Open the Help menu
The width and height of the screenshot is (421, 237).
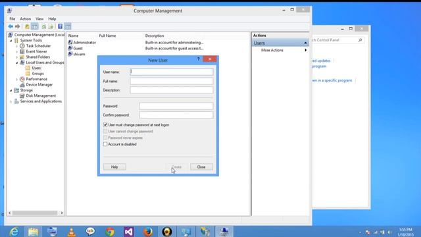point(52,19)
